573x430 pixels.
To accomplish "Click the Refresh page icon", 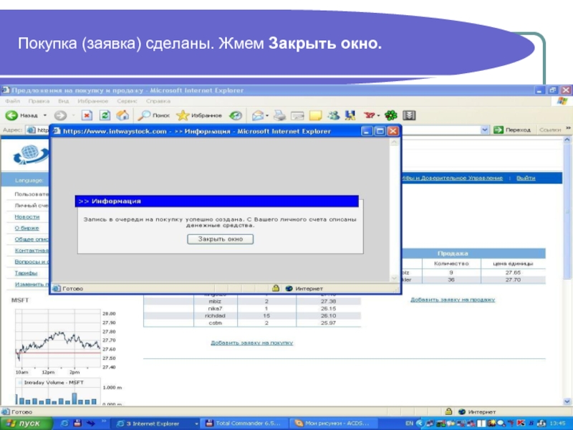I will coord(105,115).
